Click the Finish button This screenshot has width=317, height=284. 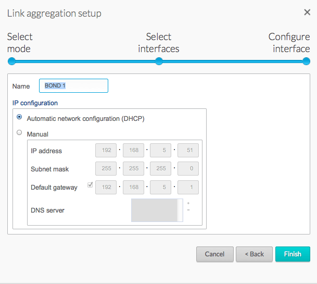point(293,254)
